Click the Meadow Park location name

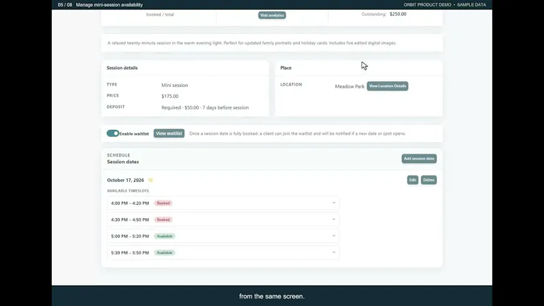click(x=350, y=86)
